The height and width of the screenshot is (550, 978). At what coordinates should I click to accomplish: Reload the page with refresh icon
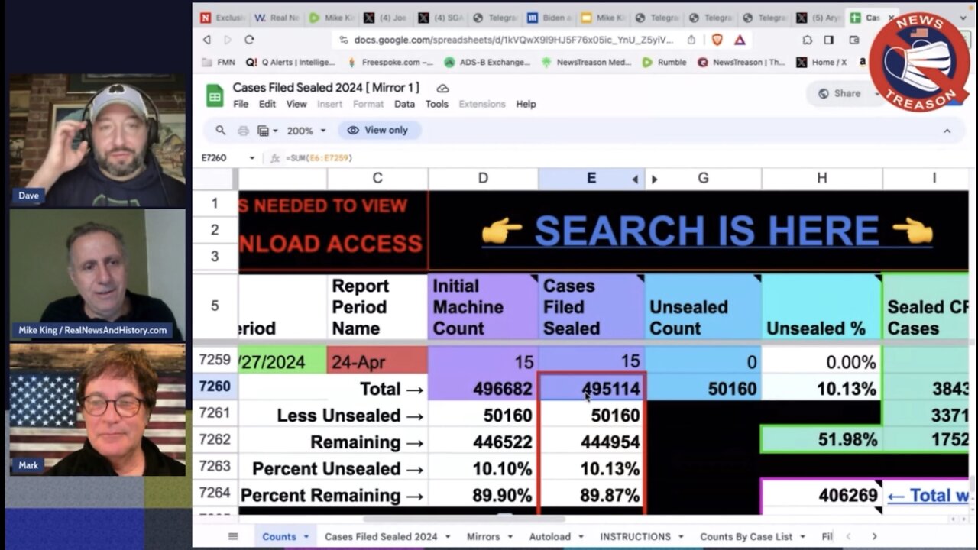(249, 40)
